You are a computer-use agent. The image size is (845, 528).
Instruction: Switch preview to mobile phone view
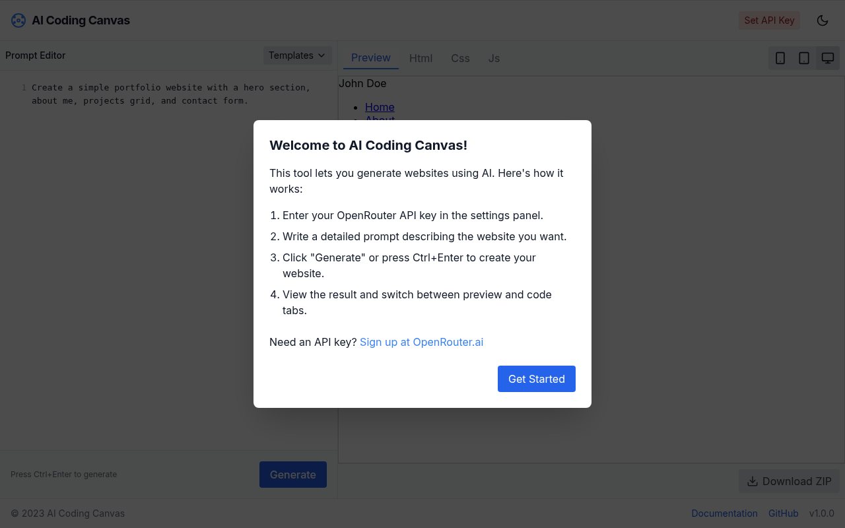point(780,58)
